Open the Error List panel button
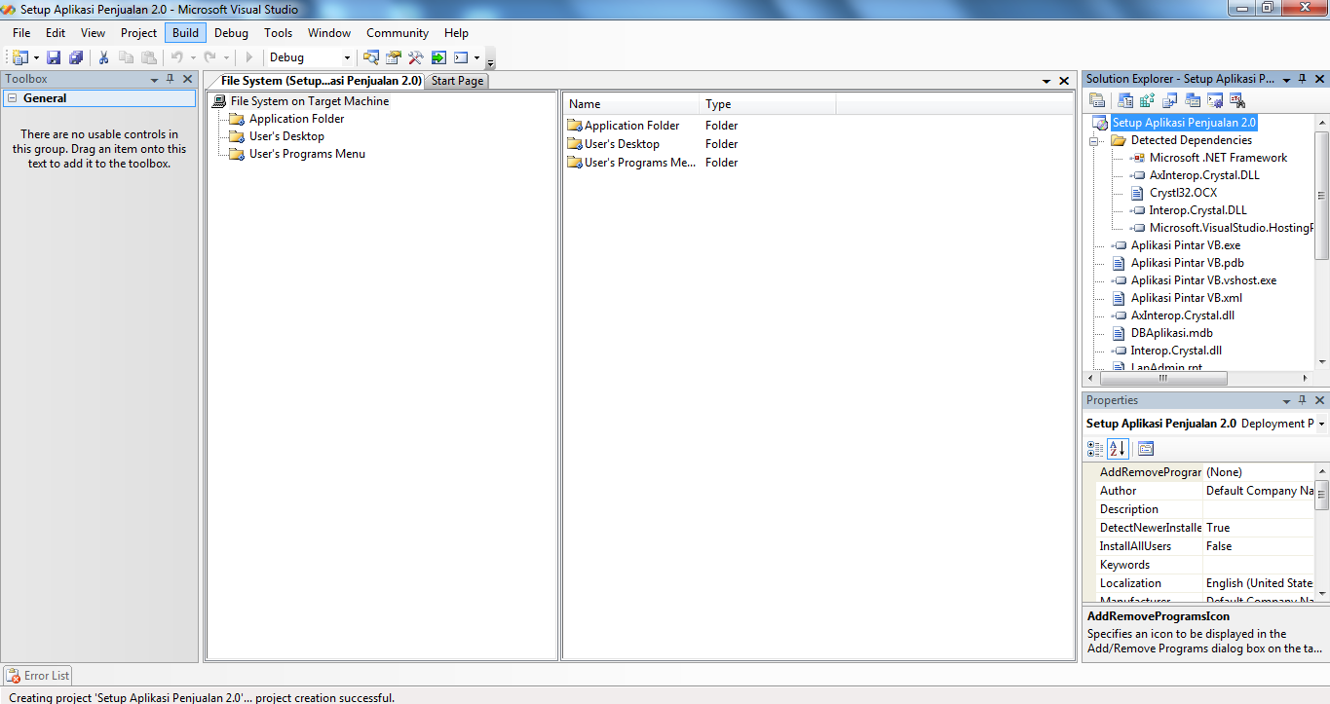Screen dimensions: 1330x704 tap(37, 675)
